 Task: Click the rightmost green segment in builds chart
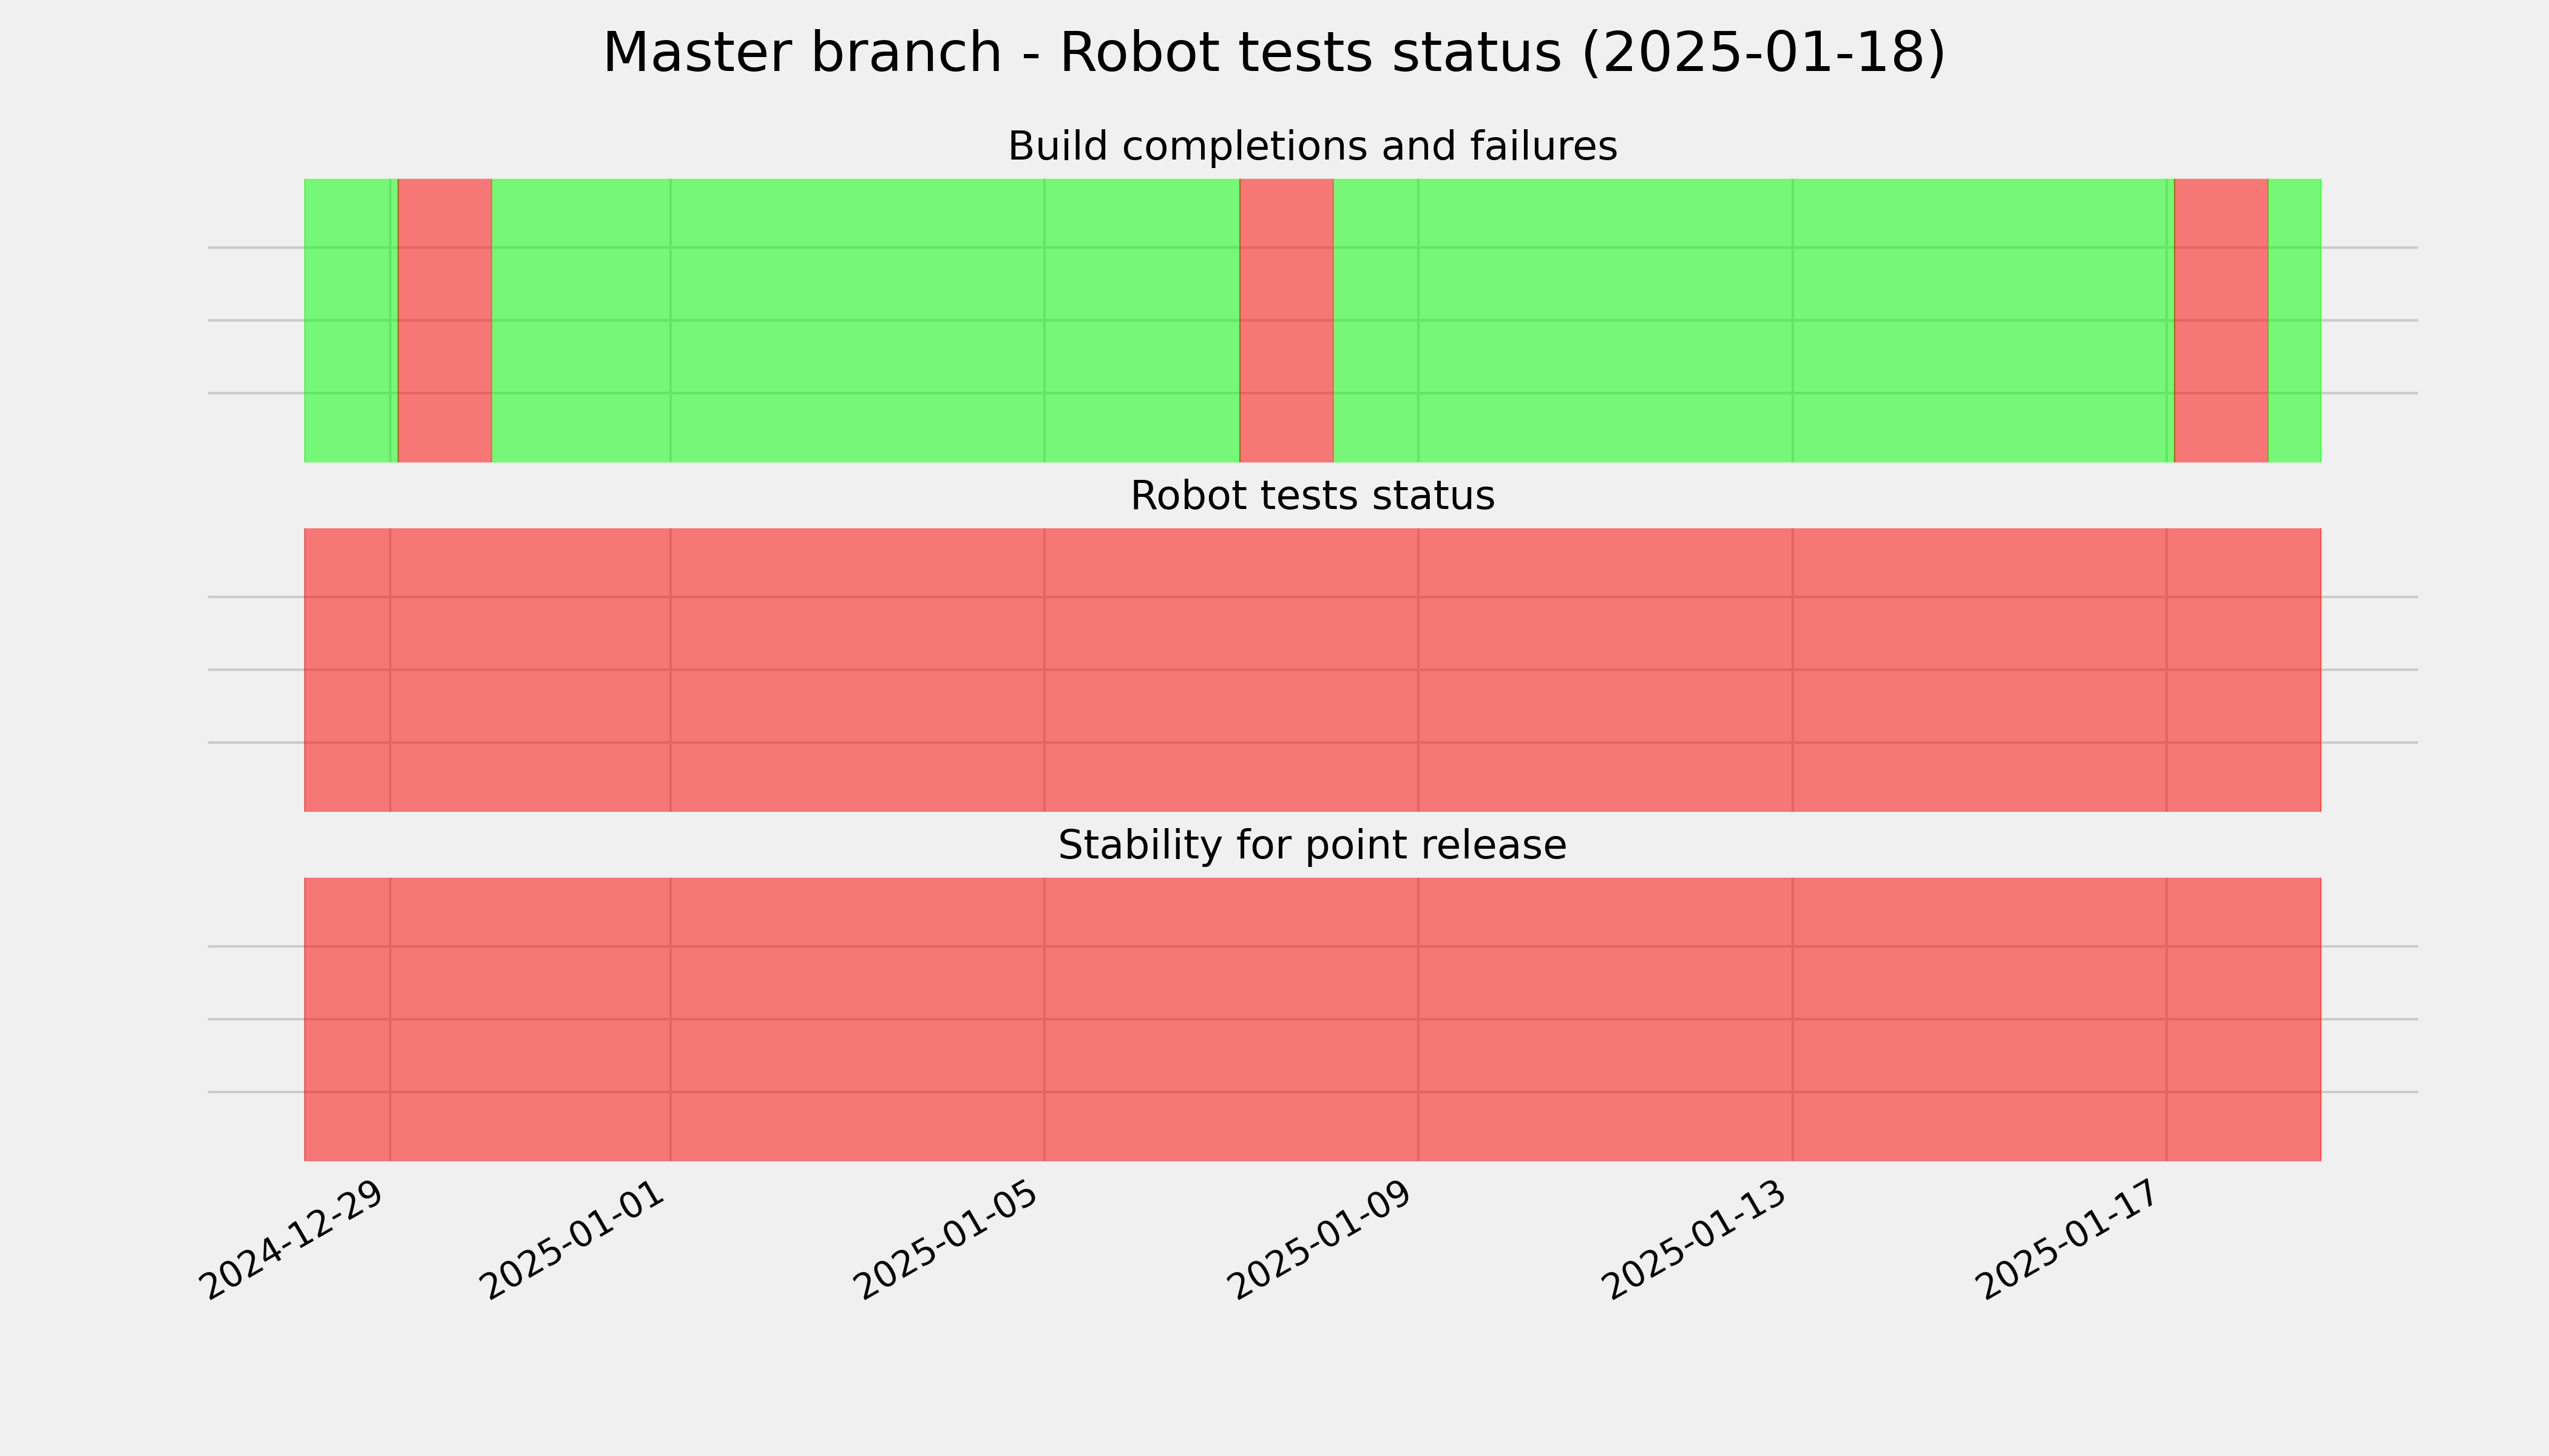pos(2294,320)
